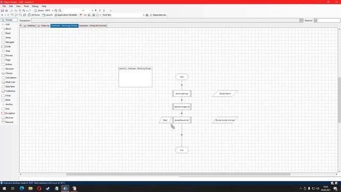Select the Page stage tool
Image resolution: width=341 pixels, height=192 pixels.
coord(6,60)
